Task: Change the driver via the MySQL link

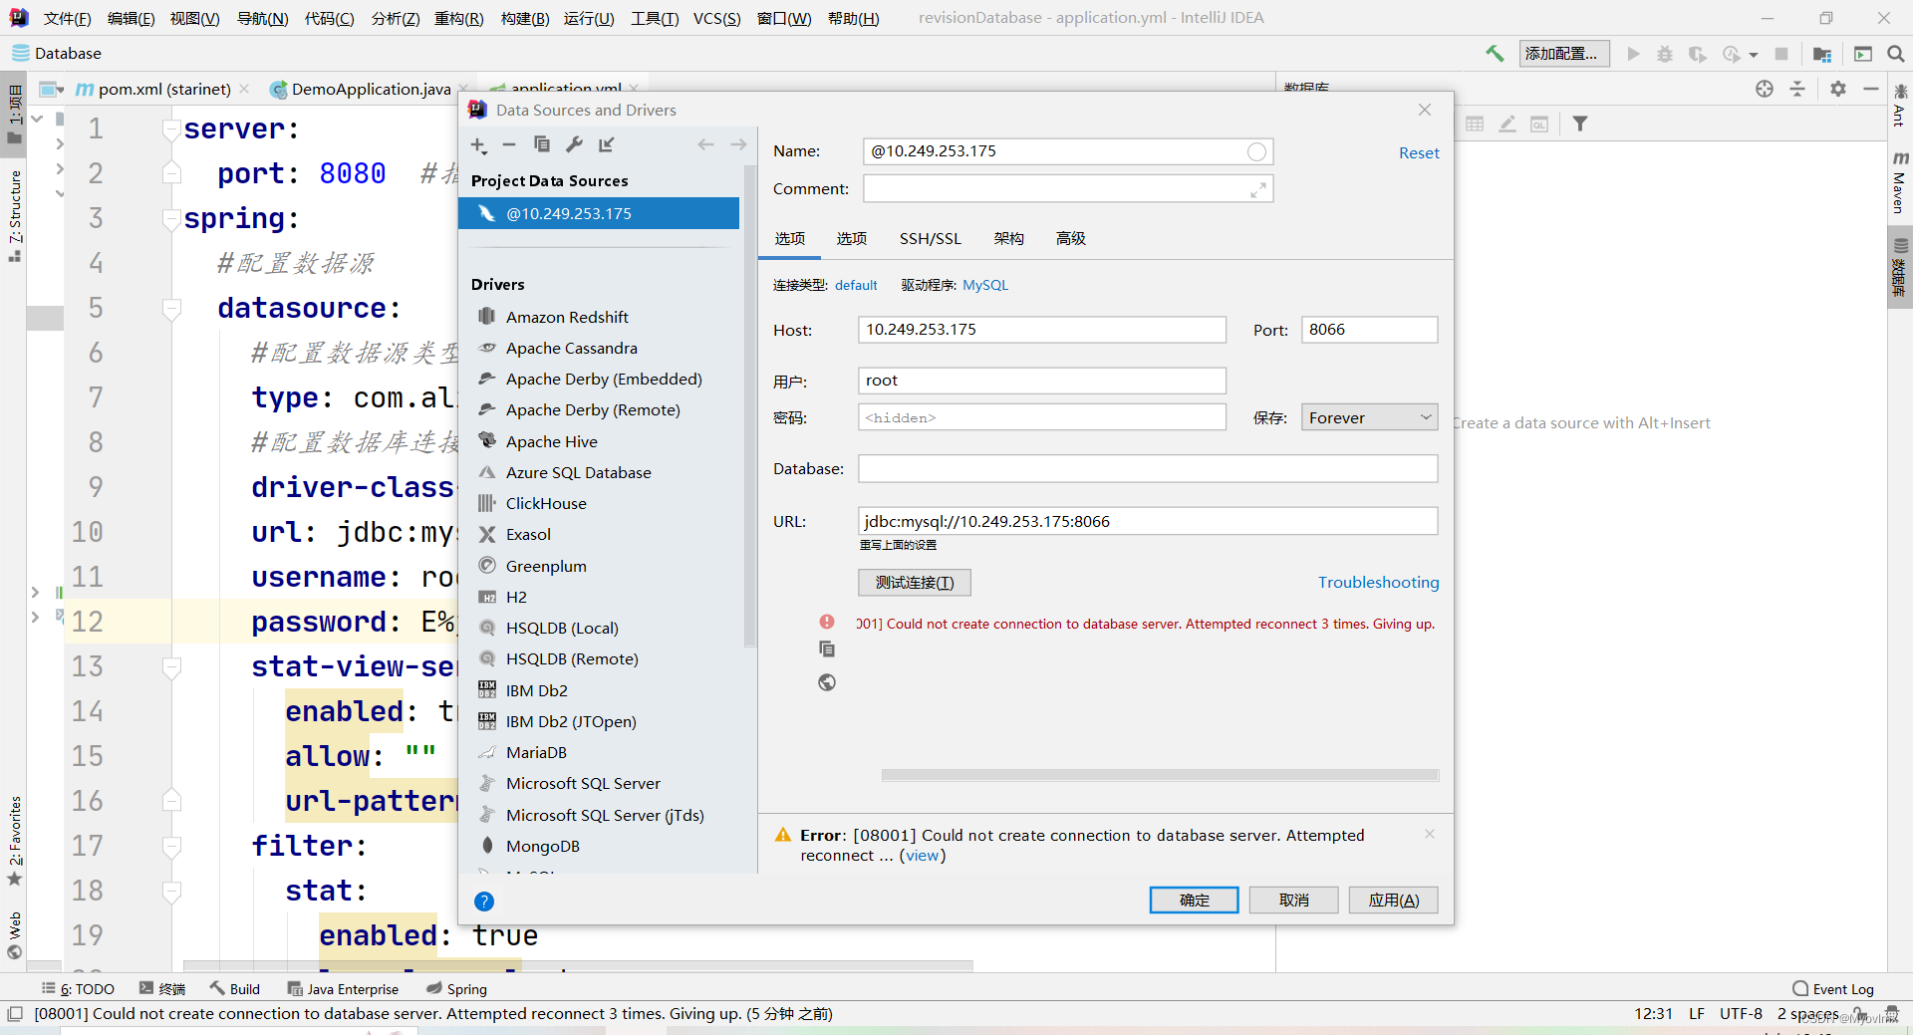Action: [x=985, y=285]
